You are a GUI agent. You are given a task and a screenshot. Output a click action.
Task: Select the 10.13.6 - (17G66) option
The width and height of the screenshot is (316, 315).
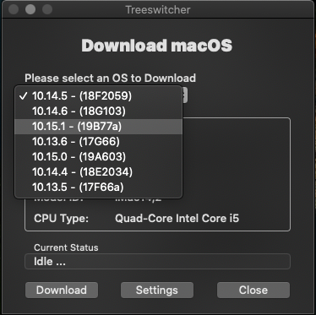[99, 142]
